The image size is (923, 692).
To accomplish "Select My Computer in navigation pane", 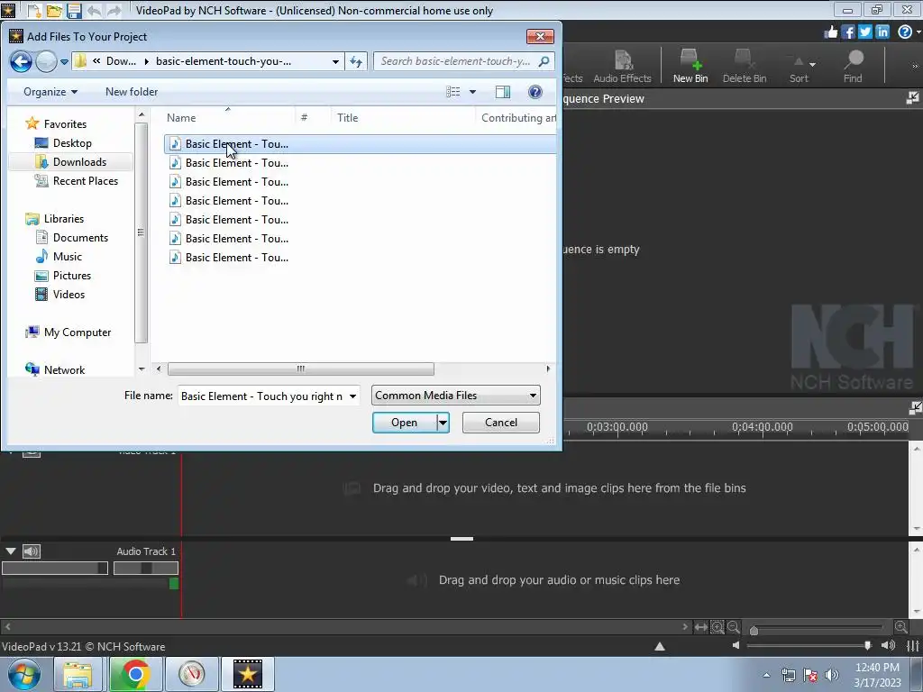I will click(x=78, y=332).
